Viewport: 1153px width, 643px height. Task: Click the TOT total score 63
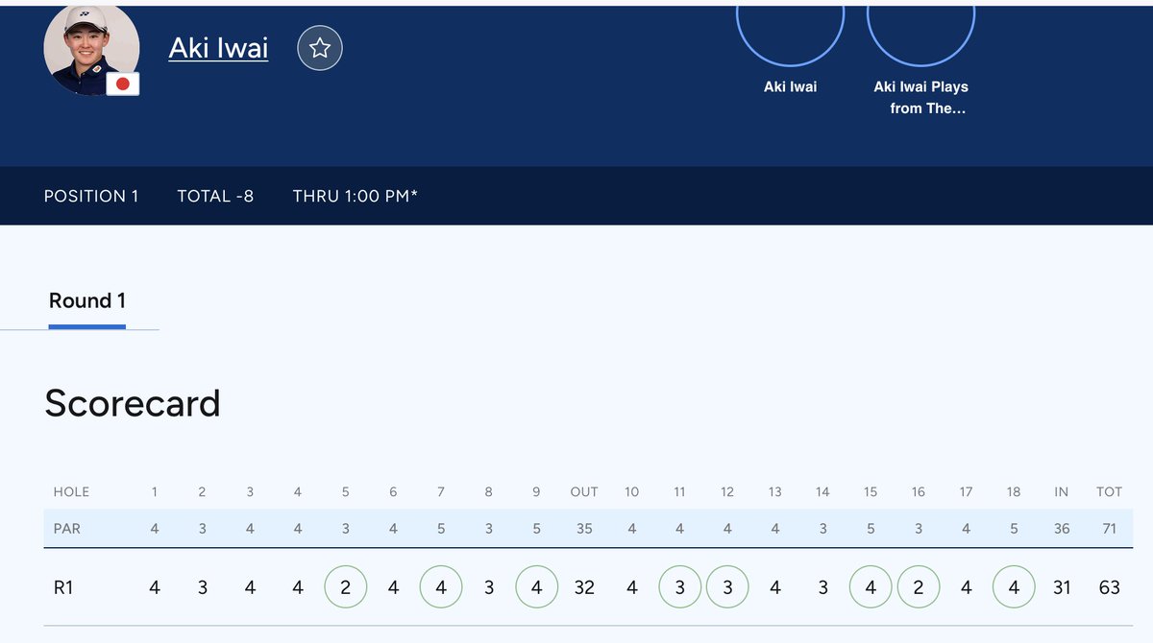tap(1110, 587)
